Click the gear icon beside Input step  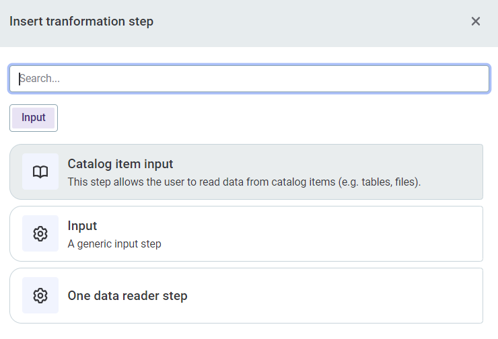[x=40, y=233]
